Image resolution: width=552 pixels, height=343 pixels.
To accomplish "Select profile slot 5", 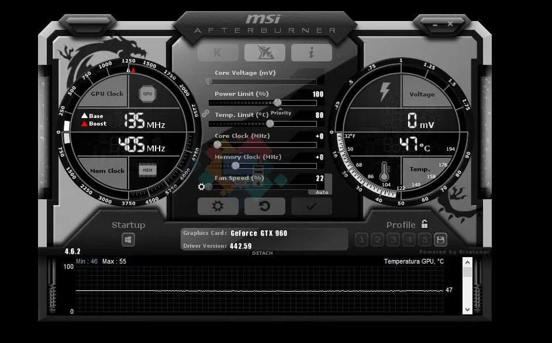I will (x=425, y=240).
